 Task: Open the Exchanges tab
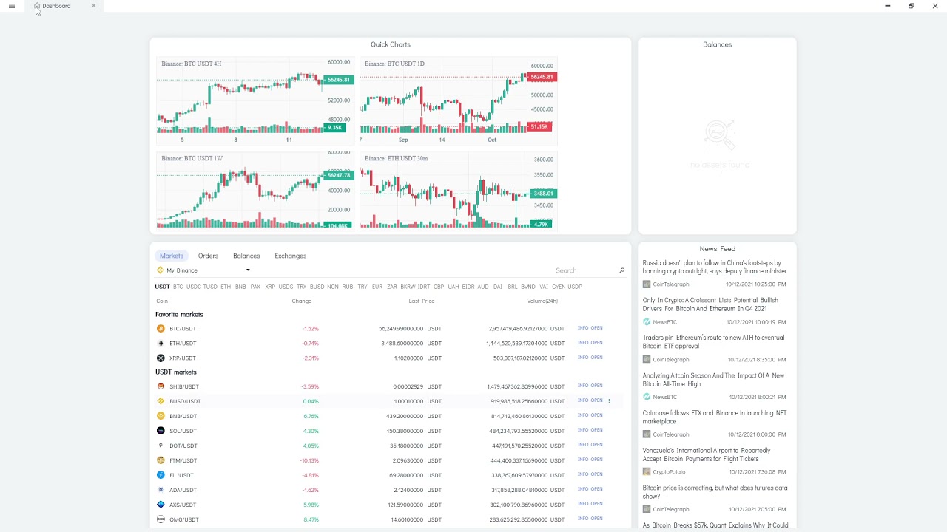point(290,256)
